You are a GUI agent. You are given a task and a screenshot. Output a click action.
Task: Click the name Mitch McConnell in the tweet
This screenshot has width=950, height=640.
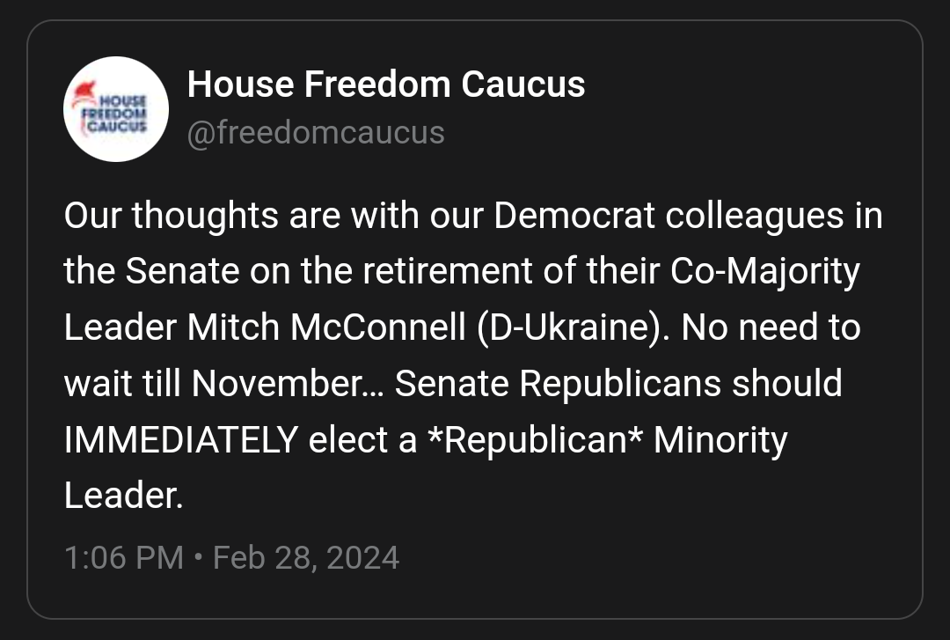coord(326,327)
